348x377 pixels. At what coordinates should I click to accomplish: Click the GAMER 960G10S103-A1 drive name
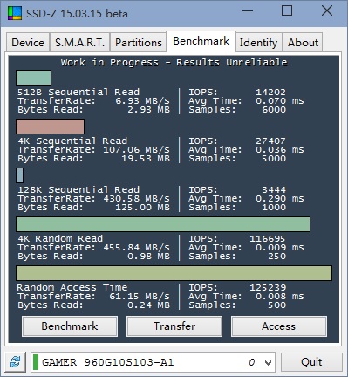pos(107,362)
